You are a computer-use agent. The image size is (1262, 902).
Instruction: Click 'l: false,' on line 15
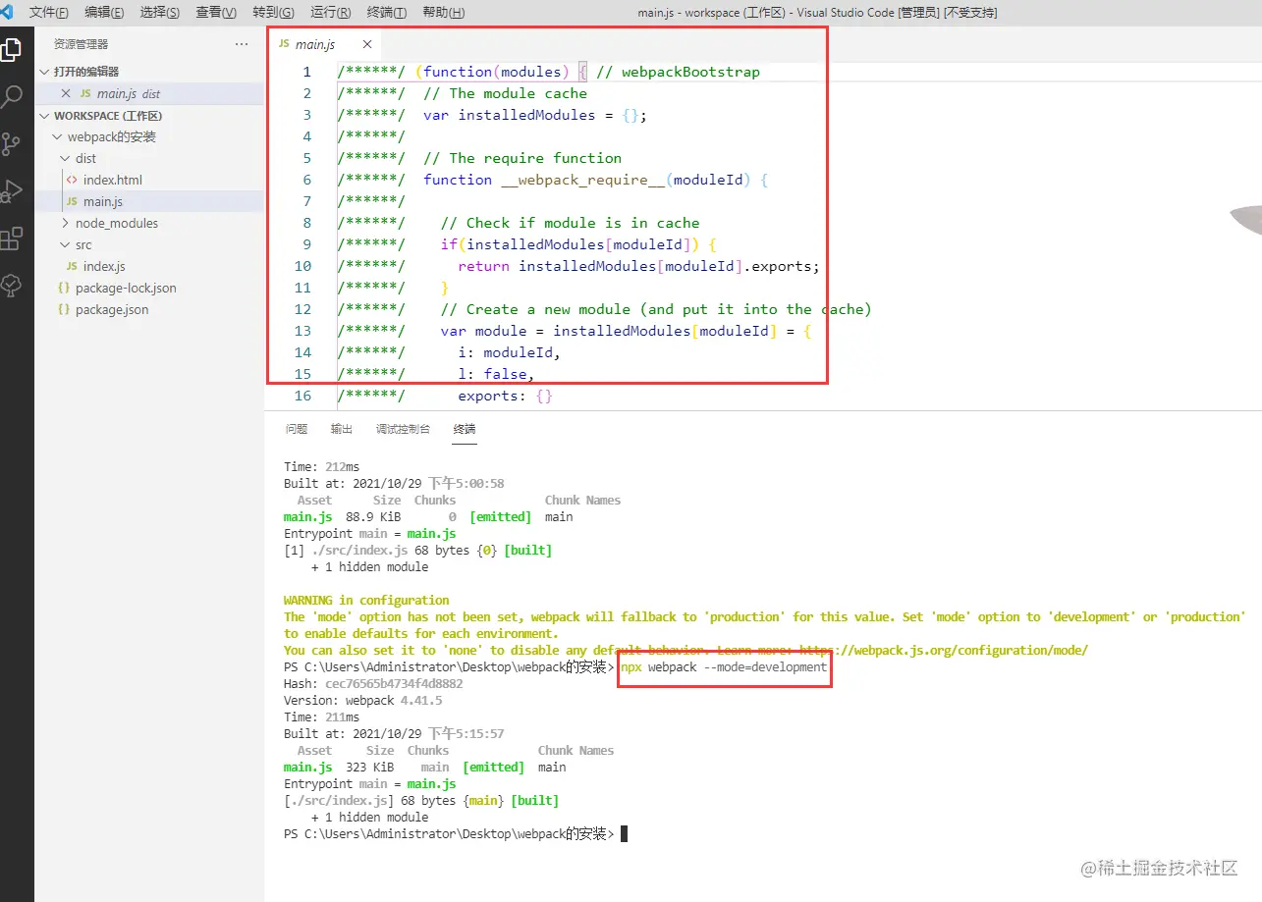[x=496, y=374]
